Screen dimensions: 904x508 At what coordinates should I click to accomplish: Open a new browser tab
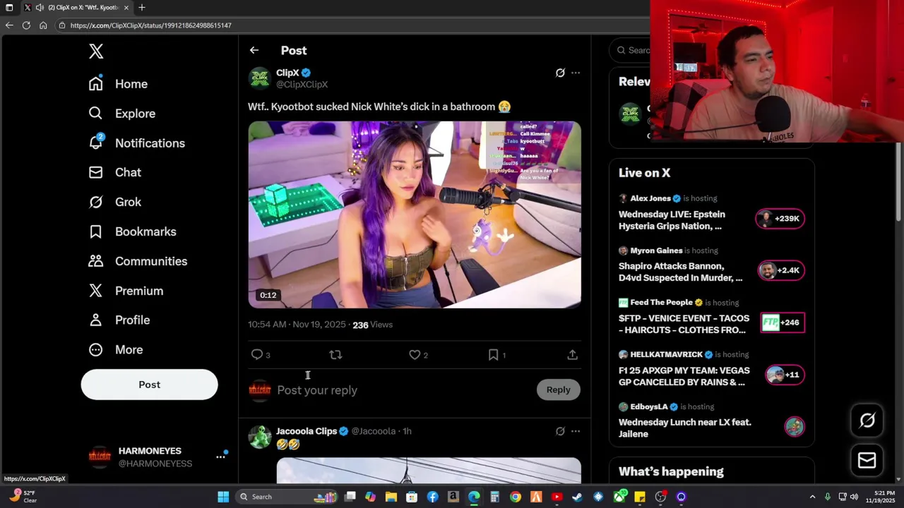142,8
